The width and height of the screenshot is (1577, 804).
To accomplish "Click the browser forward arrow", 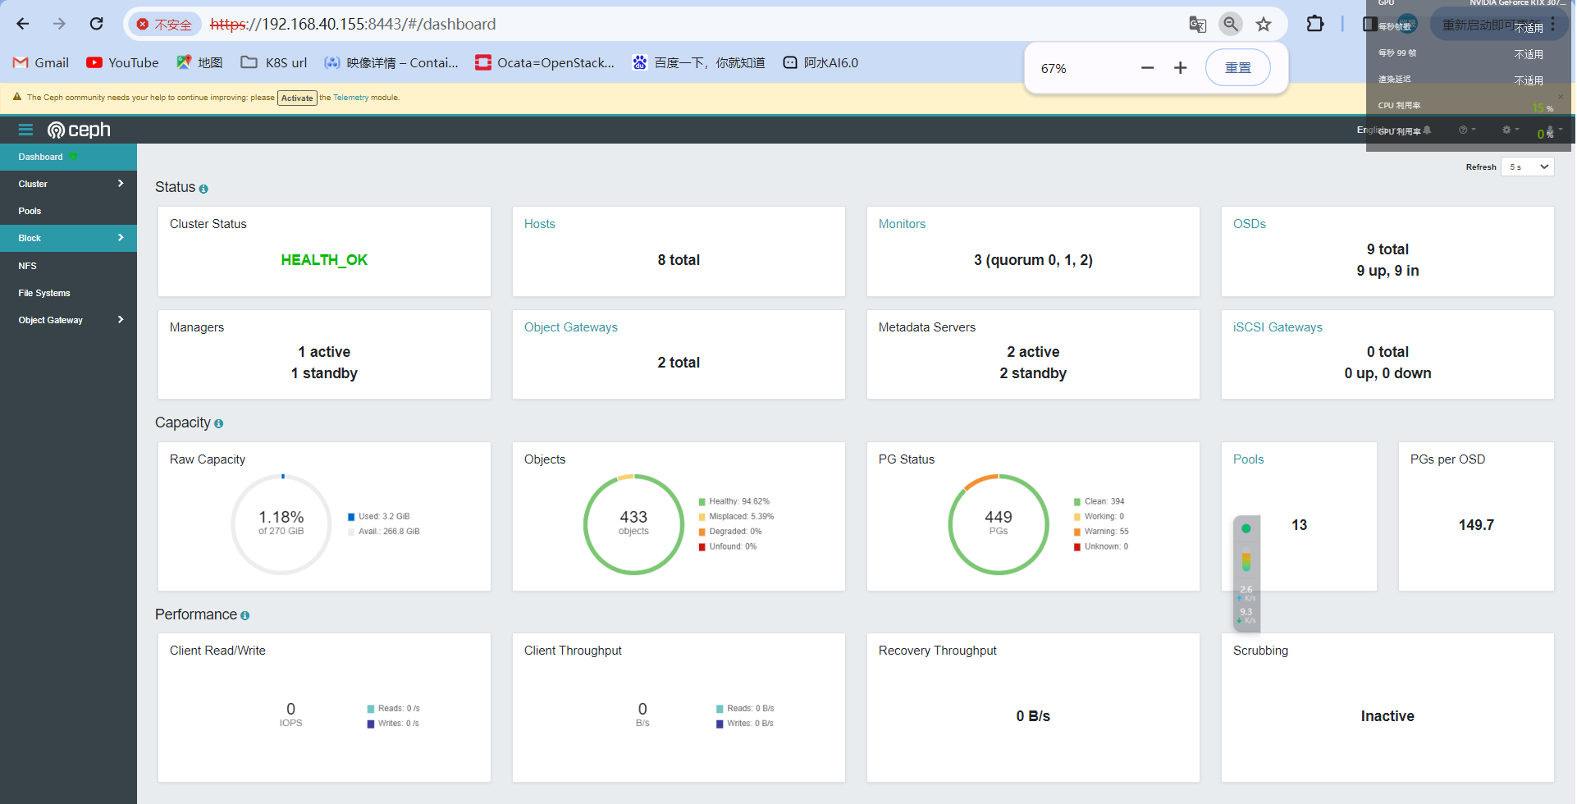I will pos(59,24).
